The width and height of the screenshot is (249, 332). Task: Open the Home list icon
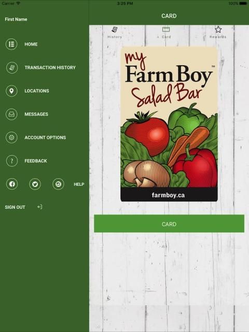(11, 44)
